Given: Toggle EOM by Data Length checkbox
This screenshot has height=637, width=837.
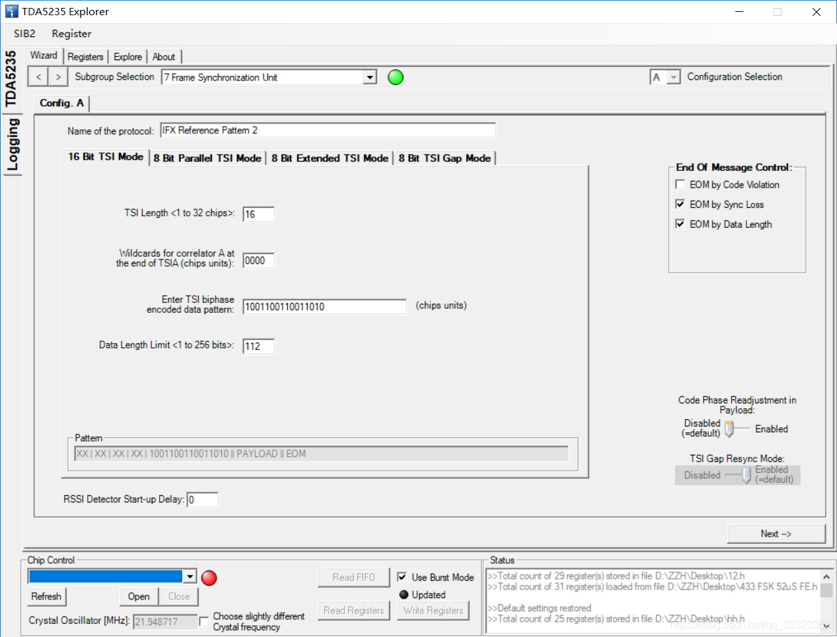Looking at the screenshot, I should (680, 224).
